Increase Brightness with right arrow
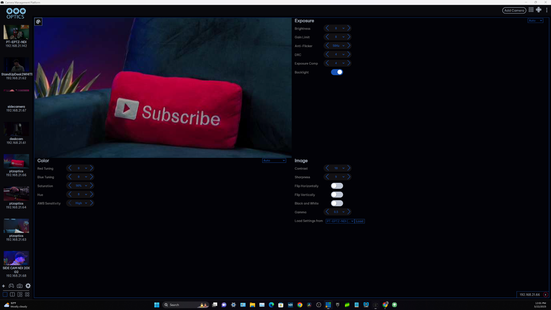Viewport: 551px width, 310px height. click(x=349, y=28)
